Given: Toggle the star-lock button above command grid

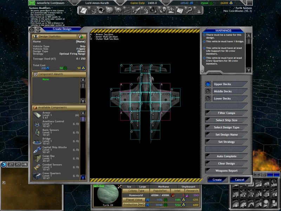Looking at the screenshot, I should [263, 175].
